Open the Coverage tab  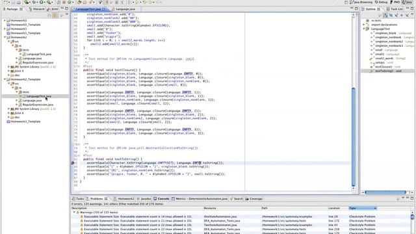(x=253, y=199)
